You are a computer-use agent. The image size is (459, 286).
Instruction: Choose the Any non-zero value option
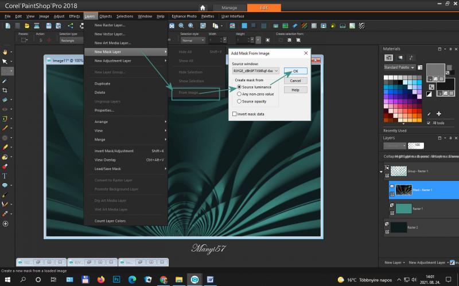point(239,94)
